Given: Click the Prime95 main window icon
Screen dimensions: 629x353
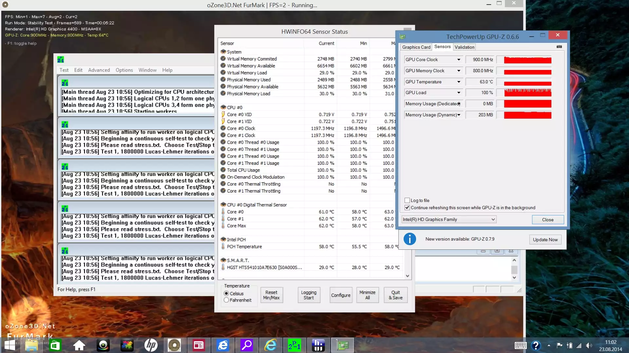Looking at the screenshot, I should pyautogui.click(x=61, y=59).
